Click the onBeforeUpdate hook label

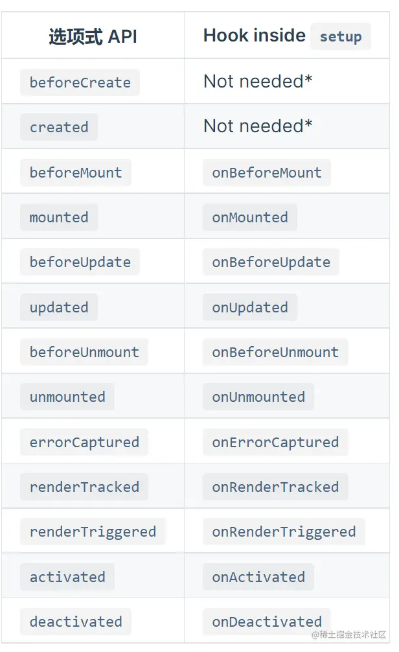[271, 262]
